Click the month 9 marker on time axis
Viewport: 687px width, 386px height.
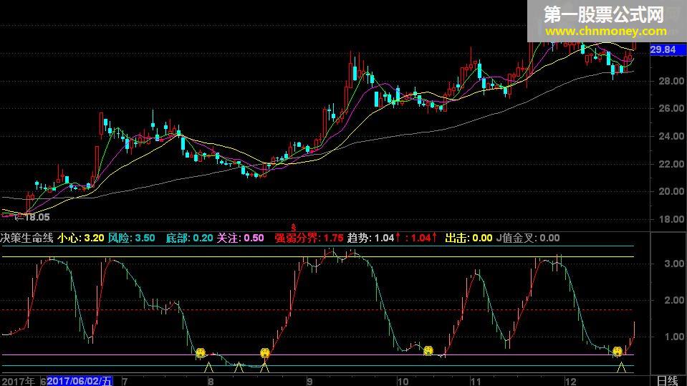point(309,381)
